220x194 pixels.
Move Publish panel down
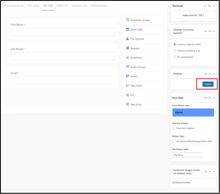coord(210,74)
